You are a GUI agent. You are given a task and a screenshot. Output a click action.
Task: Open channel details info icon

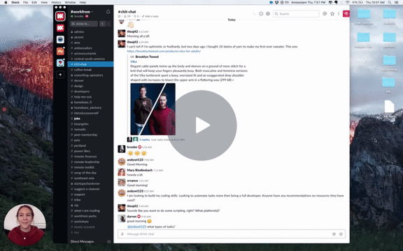click(x=261, y=13)
